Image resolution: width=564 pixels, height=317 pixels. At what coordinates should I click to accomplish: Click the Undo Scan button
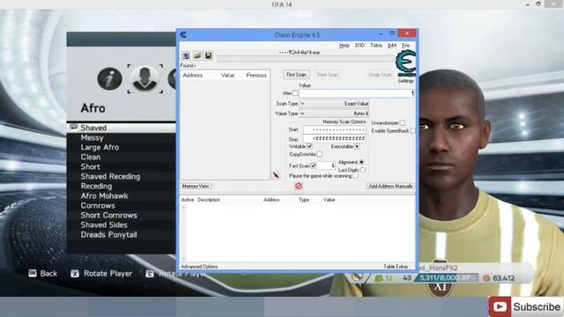[x=380, y=75]
